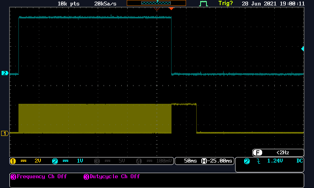Click the filled orange trigger position marker

(171, 9)
